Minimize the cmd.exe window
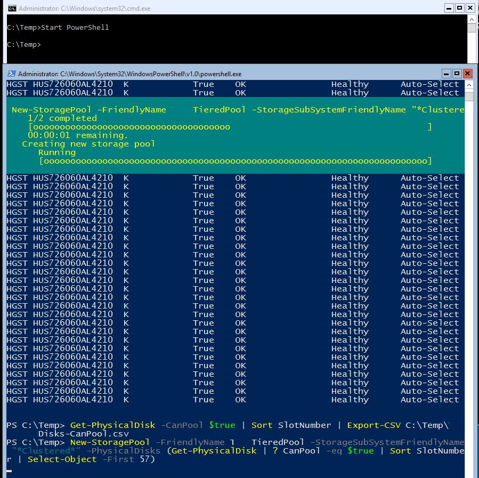Image resolution: width=479 pixels, height=478 pixels. (x=449, y=8)
